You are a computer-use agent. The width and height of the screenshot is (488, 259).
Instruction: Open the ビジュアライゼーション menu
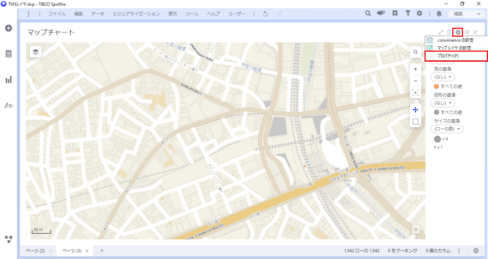tap(136, 14)
